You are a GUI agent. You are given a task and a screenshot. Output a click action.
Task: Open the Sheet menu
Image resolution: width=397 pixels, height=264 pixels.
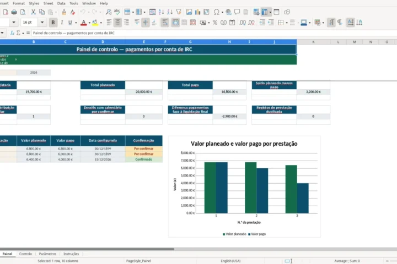pyautogui.click(x=48, y=3)
